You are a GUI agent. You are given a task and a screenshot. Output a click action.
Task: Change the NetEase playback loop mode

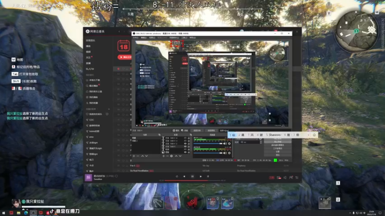pos(177,176)
